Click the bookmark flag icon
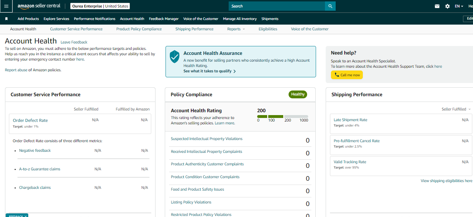Viewport: 473px width, 217px height. pos(6,19)
